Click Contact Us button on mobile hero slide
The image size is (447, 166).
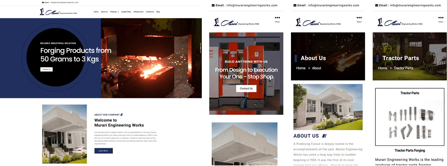(x=246, y=88)
